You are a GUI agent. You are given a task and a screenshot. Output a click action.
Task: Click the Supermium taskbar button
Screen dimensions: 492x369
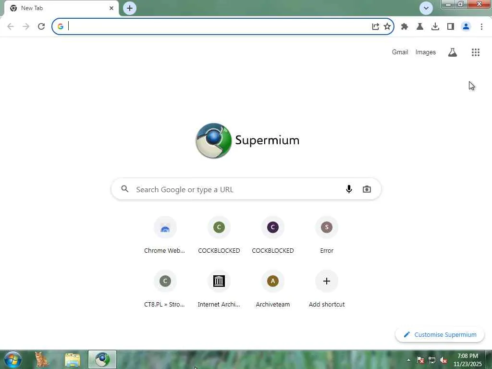coord(102,359)
